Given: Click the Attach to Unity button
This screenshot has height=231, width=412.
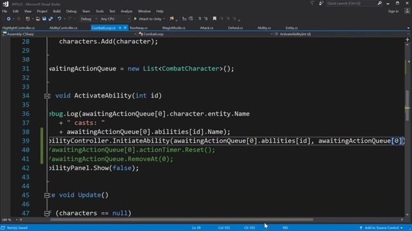Looking at the screenshot, I should coord(148,19).
